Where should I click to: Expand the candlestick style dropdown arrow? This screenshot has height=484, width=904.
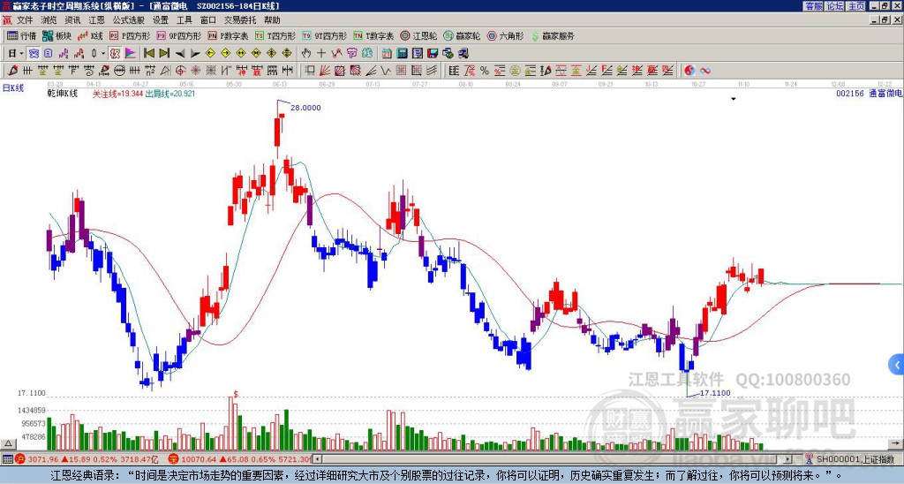[x=103, y=54]
